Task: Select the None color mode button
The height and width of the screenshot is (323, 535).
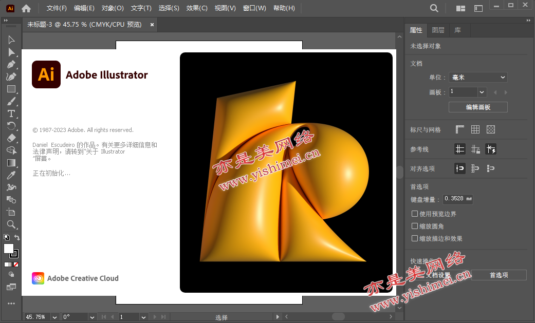Action: click(16, 264)
